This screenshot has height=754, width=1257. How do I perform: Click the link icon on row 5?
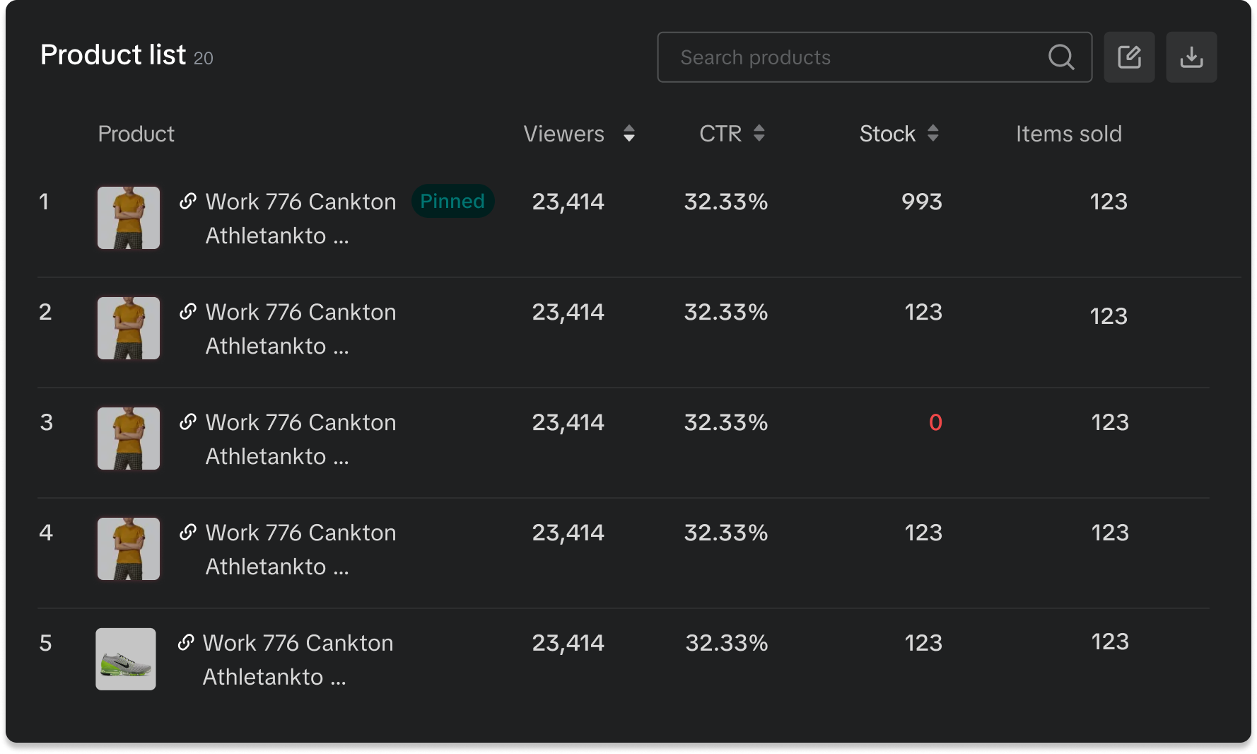(x=185, y=643)
